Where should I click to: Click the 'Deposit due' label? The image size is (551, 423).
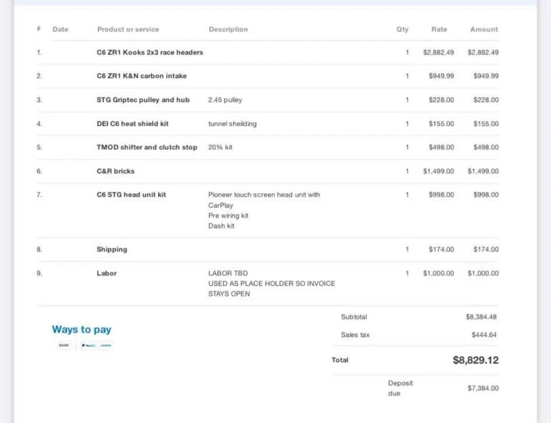[400, 388]
